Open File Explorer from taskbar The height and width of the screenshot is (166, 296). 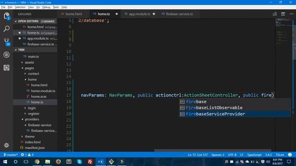click(48, 162)
